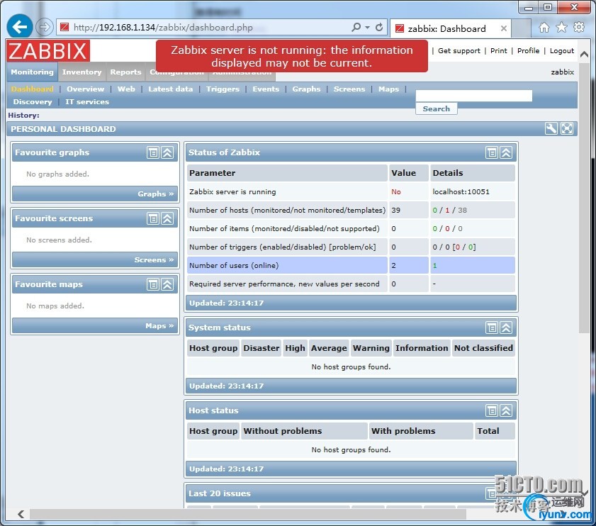This screenshot has width=596, height=526.
Task: Open Discovery submenu item
Action: point(33,102)
